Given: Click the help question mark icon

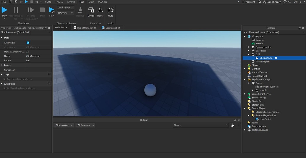Looking at the screenshot, I should tap(285, 2).
